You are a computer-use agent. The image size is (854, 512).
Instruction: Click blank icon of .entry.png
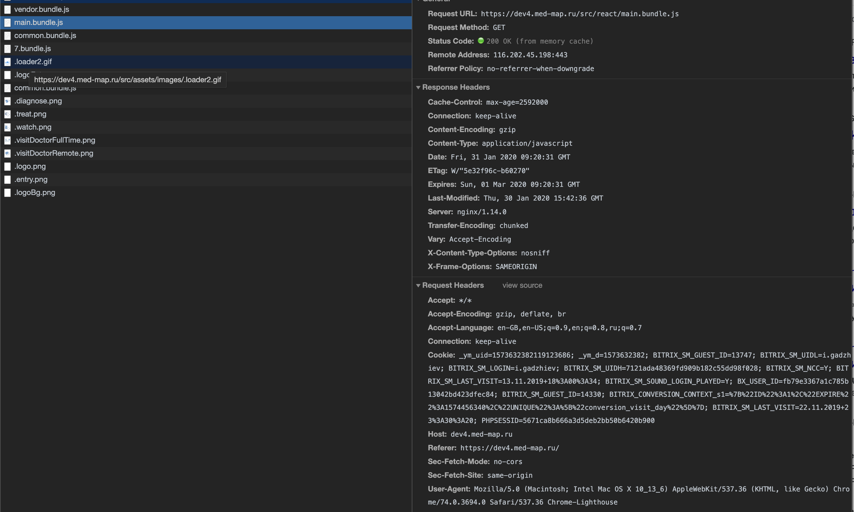7,180
